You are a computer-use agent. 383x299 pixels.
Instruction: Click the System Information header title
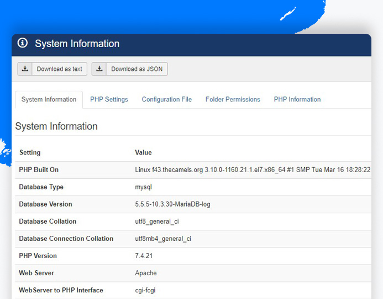77,44
